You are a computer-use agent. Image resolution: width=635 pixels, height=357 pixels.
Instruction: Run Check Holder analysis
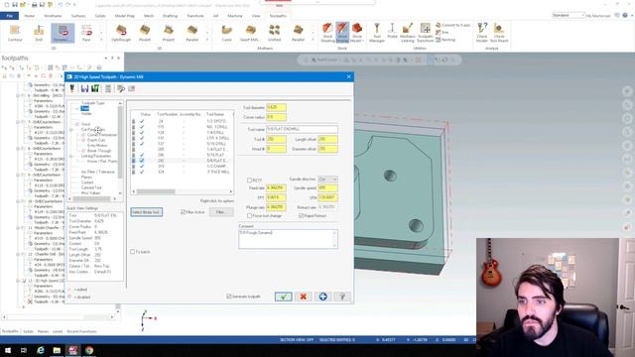pyautogui.click(x=482, y=33)
